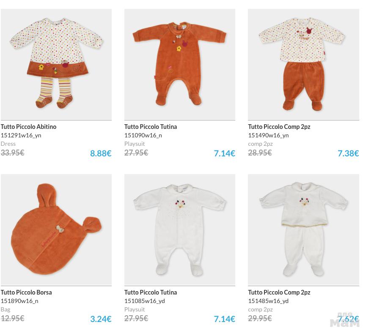
Task: Click the Tutto Piccolo Comp 2pz title for 151485w16_yd
Action: pyautogui.click(x=279, y=292)
